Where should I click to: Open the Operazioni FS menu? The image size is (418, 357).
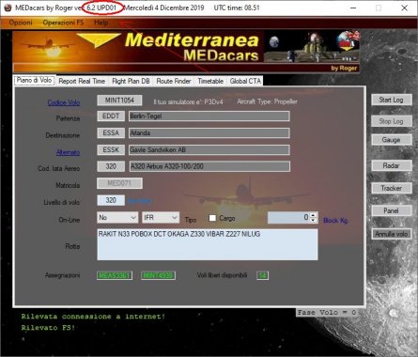click(63, 23)
